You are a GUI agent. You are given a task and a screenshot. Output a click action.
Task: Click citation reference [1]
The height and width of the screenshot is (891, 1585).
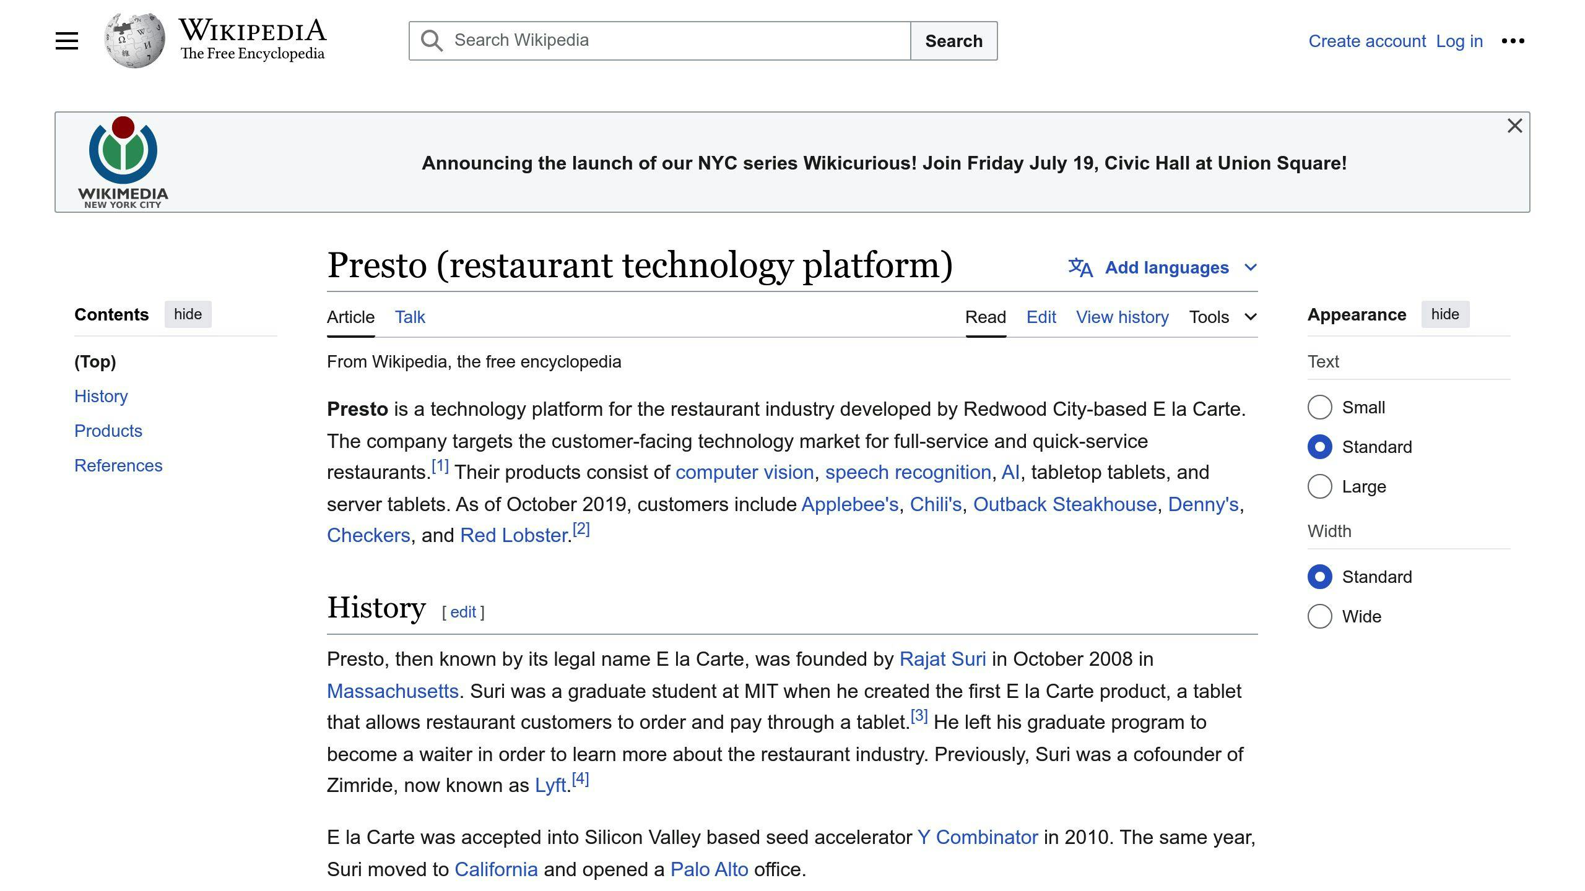click(x=440, y=466)
